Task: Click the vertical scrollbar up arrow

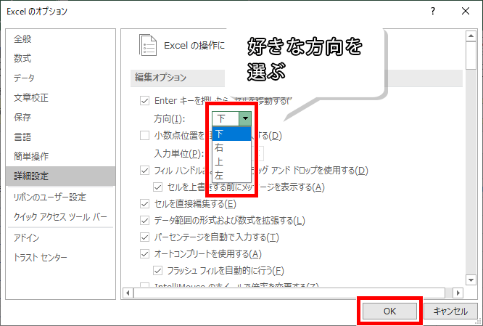Action: pos(471,36)
